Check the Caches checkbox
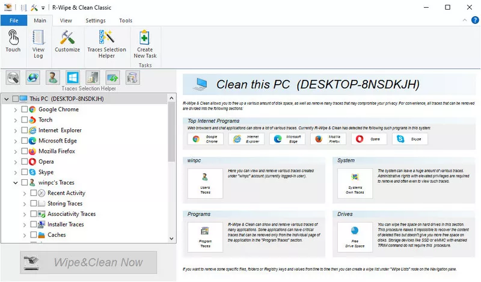Image resolution: width=481 pixels, height=282 pixels. tap(34, 234)
